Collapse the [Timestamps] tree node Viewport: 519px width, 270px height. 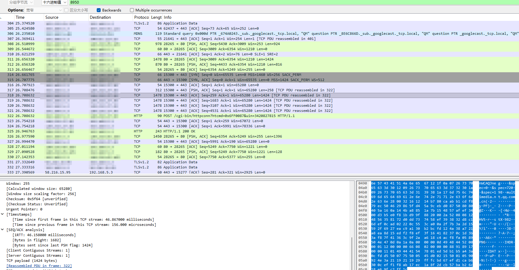pyautogui.click(x=2, y=214)
